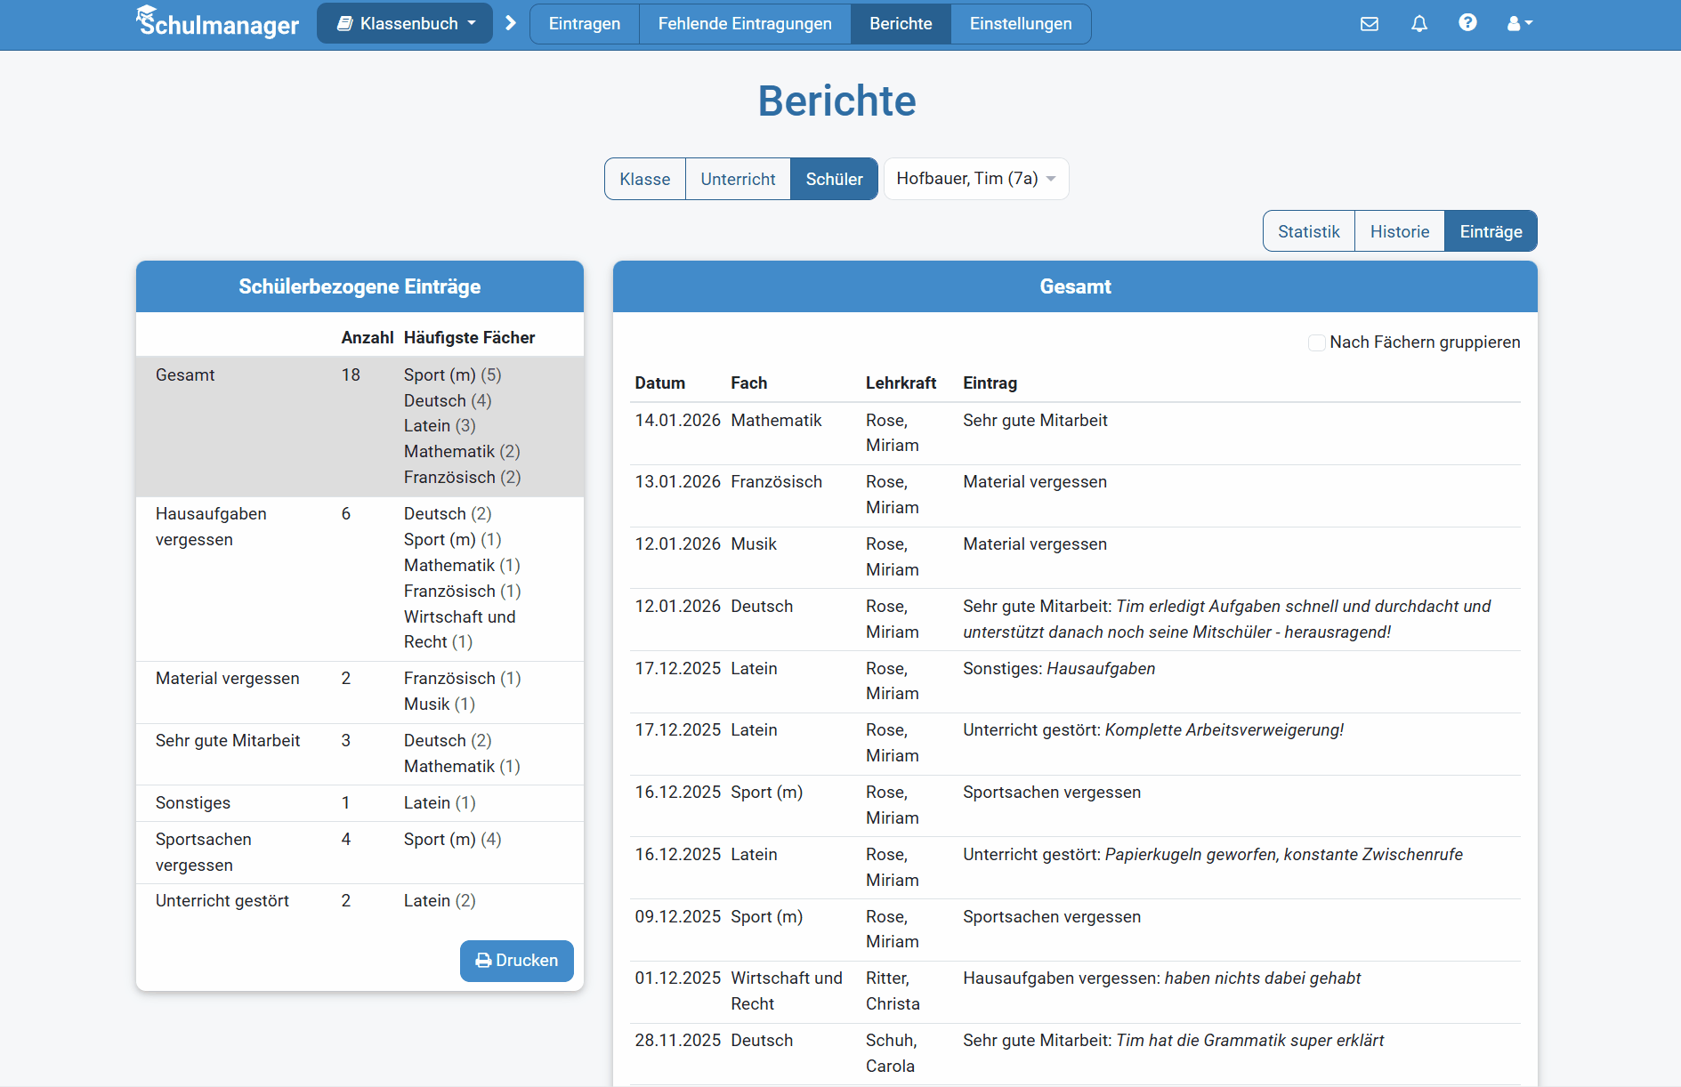Click the help question mark icon
Viewport: 1681px width, 1087px height.
coord(1467,23)
